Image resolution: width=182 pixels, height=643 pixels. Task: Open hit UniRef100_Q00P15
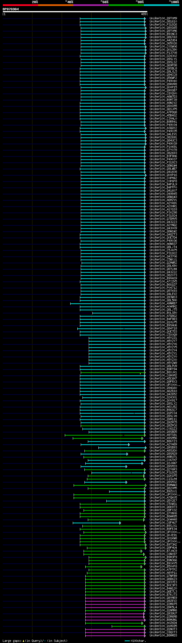163,87
